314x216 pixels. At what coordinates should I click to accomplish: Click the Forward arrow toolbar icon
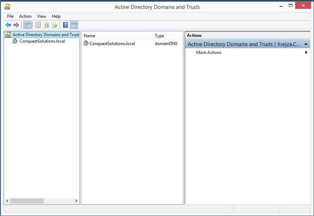pos(16,25)
